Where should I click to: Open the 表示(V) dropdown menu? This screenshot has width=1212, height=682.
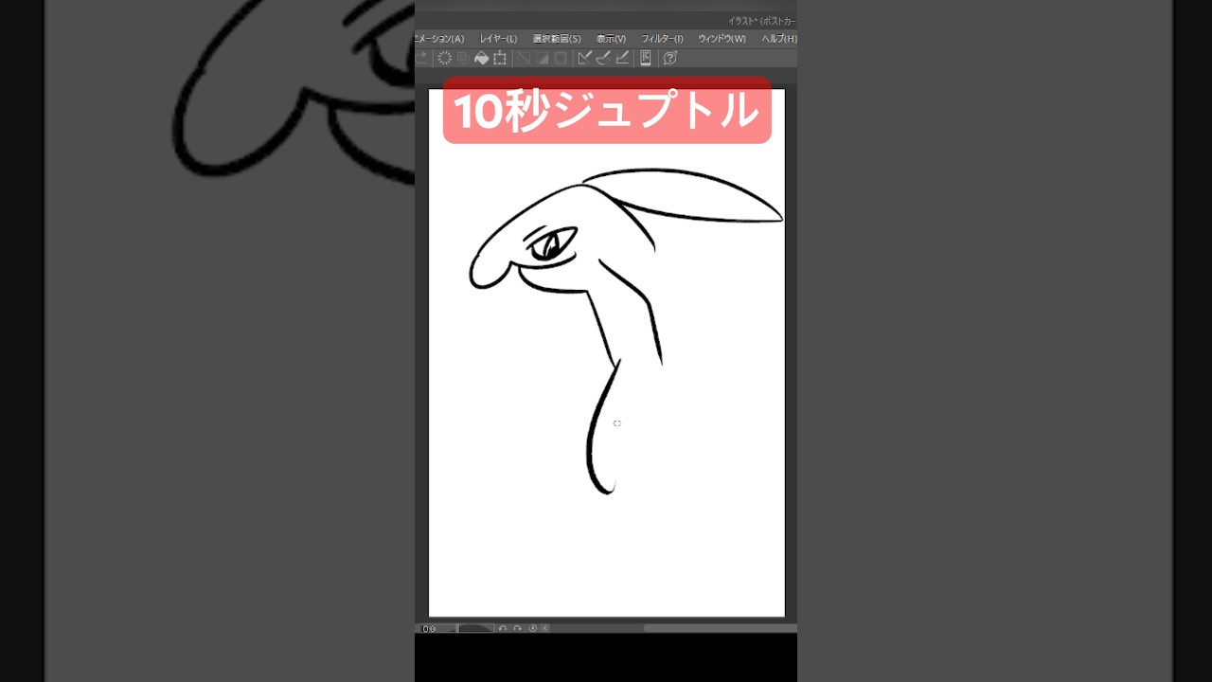click(x=611, y=38)
